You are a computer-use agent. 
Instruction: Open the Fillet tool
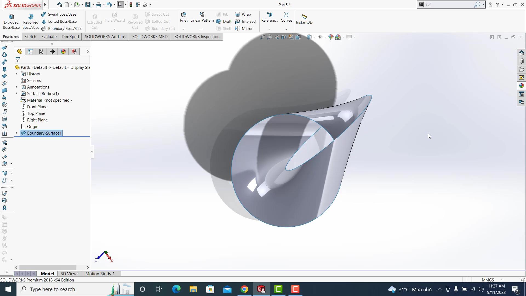(183, 17)
